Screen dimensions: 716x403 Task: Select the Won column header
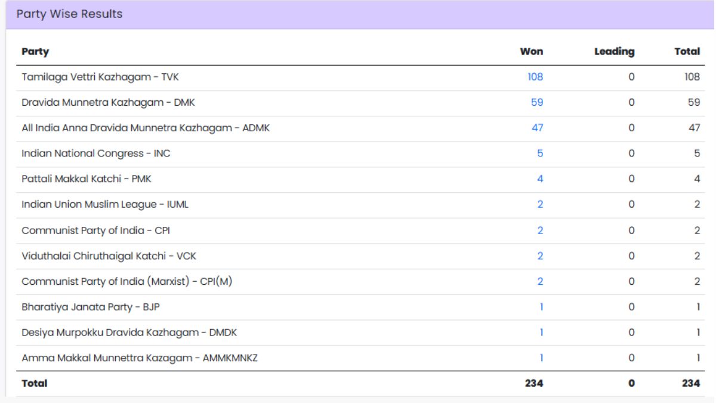(x=532, y=51)
